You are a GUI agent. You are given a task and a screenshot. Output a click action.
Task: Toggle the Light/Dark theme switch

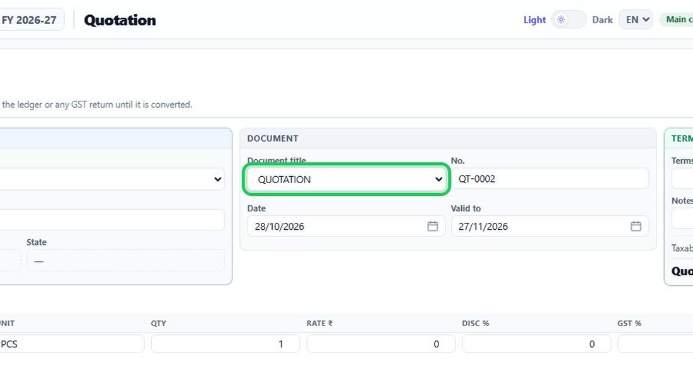click(568, 20)
